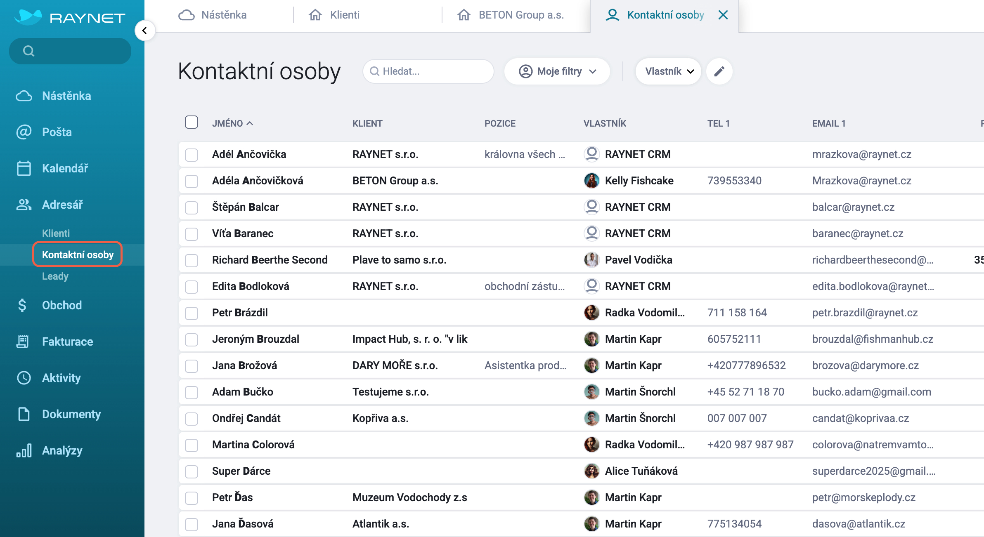This screenshot has height=537, width=984.
Task: Open Fakturace invoice icon in sidebar
Action: coord(23,342)
